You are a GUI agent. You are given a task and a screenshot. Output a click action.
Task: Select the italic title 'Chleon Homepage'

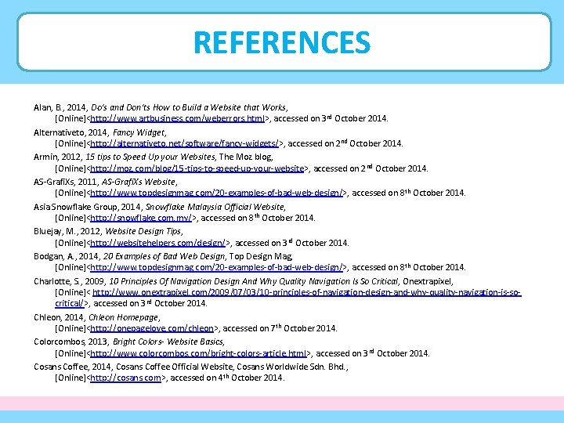coord(124,317)
